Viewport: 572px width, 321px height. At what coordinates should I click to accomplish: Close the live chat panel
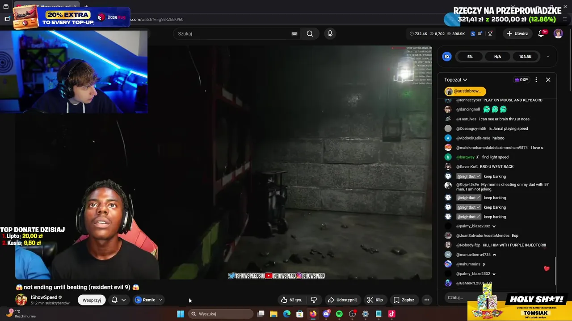(x=548, y=80)
